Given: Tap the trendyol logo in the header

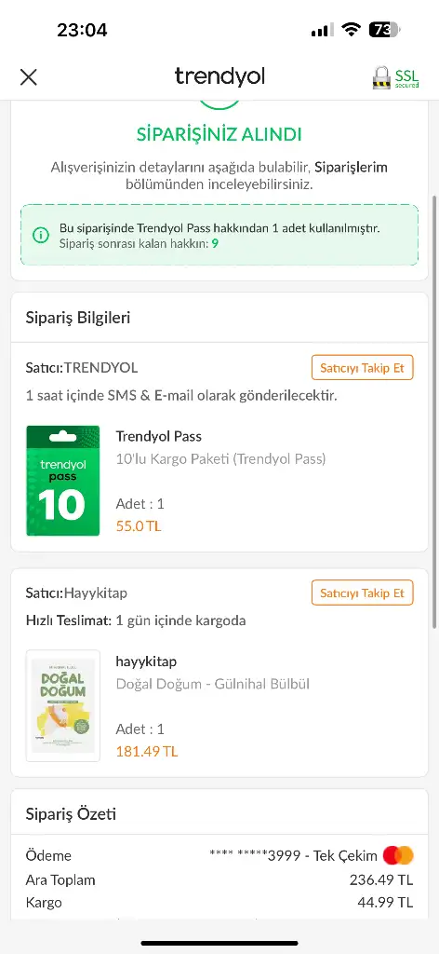Looking at the screenshot, I should click(219, 76).
